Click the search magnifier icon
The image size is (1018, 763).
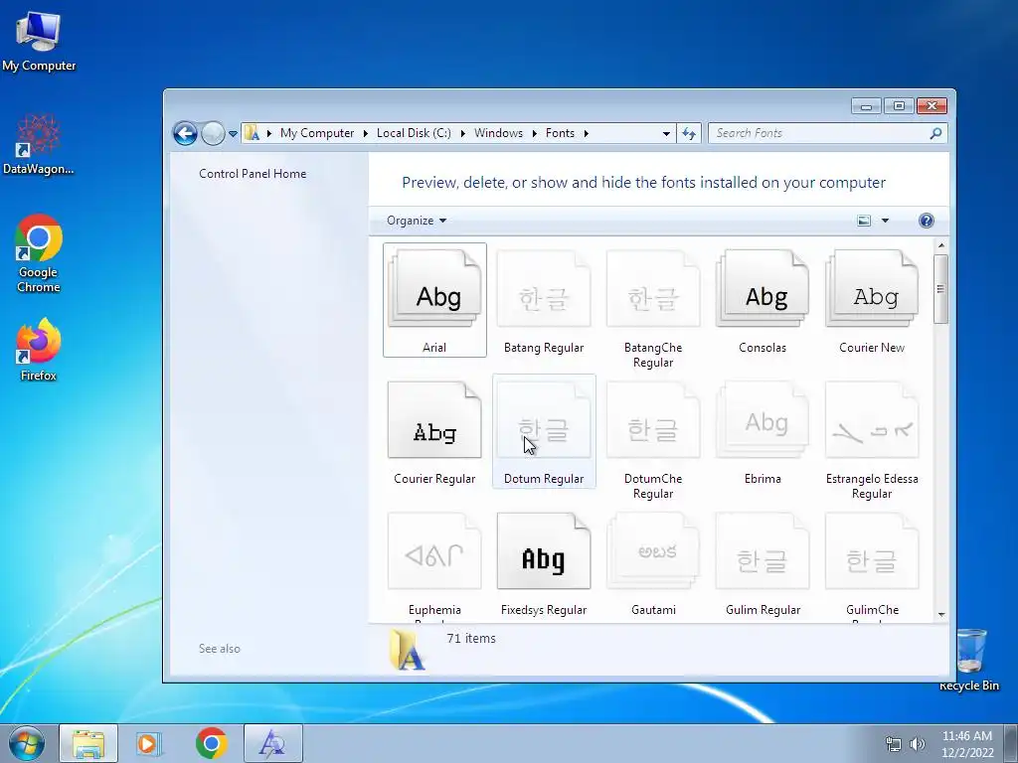coord(935,134)
